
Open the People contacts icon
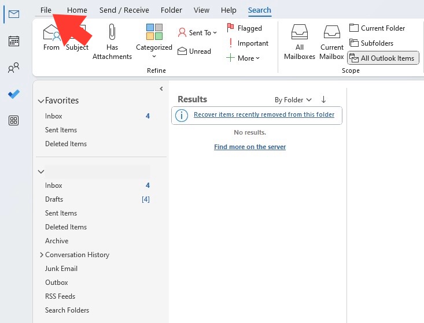[13, 68]
